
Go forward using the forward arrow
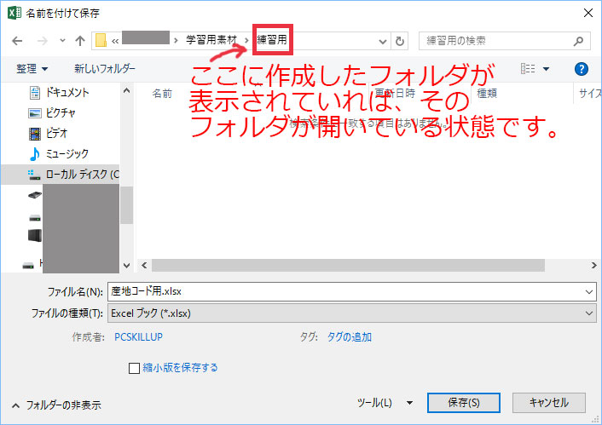click(43, 41)
